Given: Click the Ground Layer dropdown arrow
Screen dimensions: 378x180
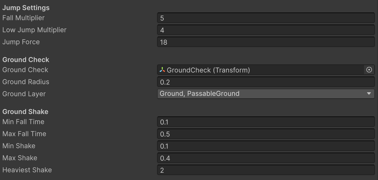Looking at the screenshot, I should coord(369,94).
